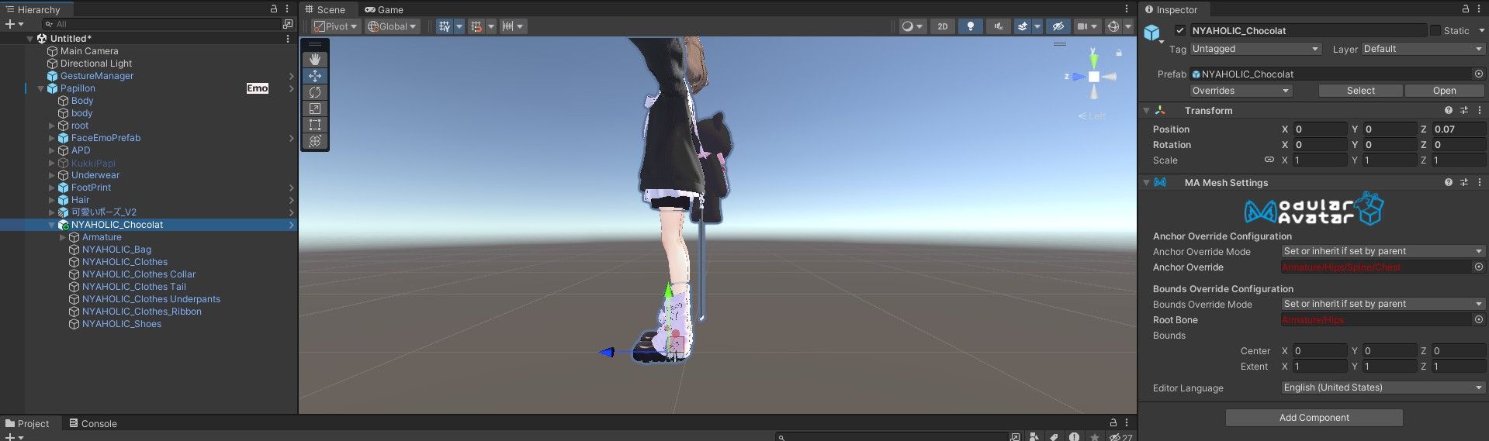Toggle scene lighting bulb
The image size is (1489, 441).
click(971, 26)
